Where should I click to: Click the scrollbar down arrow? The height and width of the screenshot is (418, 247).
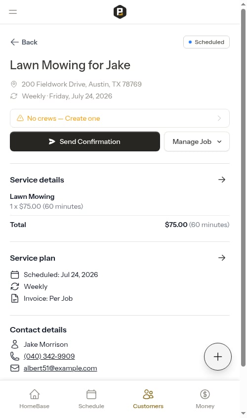(x=243, y=414)
